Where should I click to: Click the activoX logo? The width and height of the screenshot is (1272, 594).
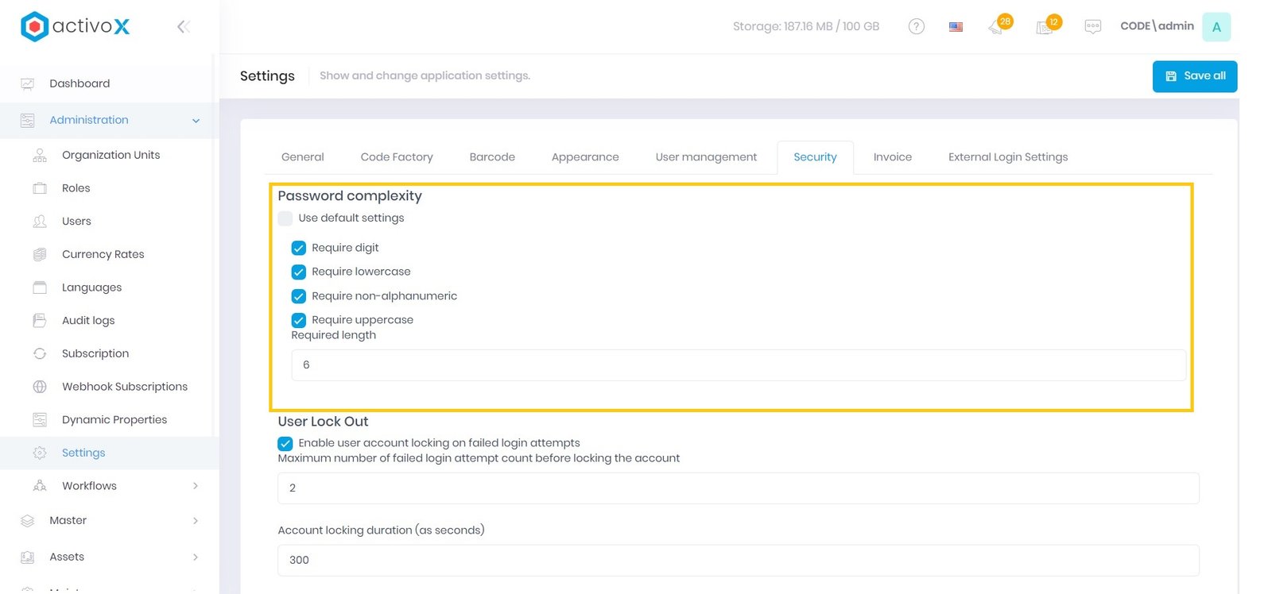(x=75, y=26)
